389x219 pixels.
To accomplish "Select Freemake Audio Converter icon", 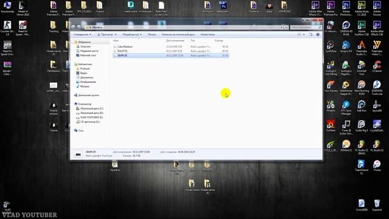I will (x=362, y=47).
